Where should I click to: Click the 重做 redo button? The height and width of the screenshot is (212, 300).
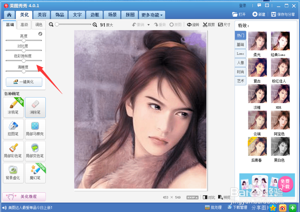coord(160,25)
